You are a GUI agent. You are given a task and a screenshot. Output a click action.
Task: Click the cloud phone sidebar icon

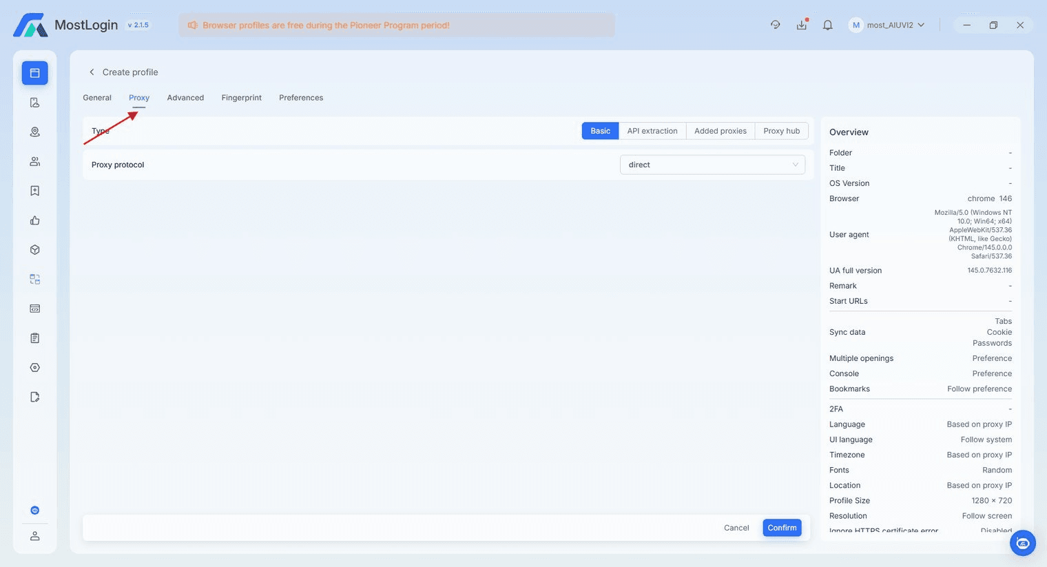tap(34, 103)
